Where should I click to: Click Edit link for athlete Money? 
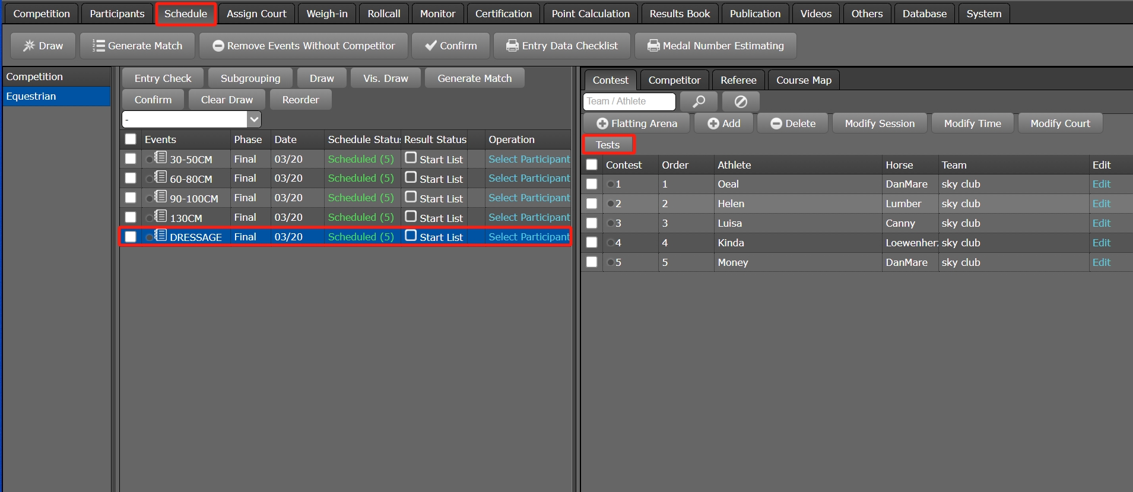(x=1101, y=262)
